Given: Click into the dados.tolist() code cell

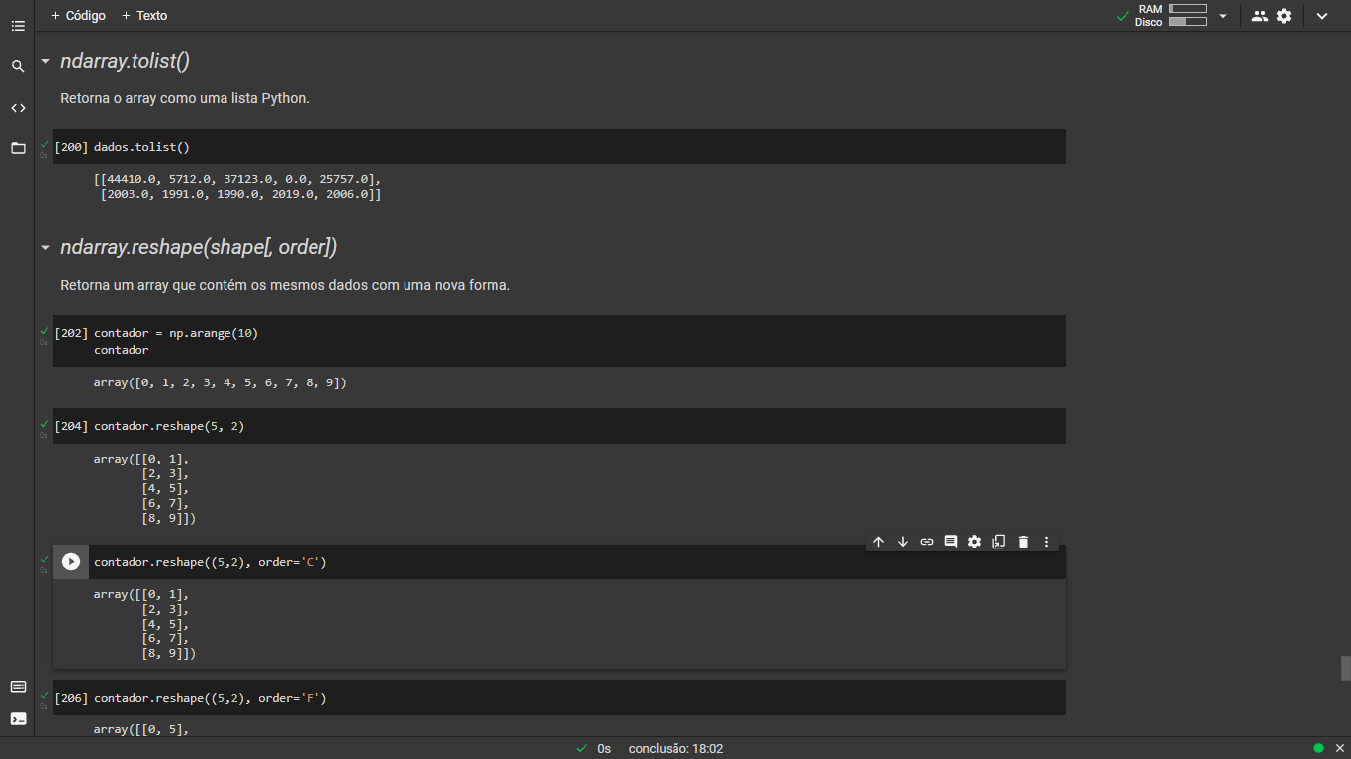Looking at the screenshot, I should click(x=560, y=147).
